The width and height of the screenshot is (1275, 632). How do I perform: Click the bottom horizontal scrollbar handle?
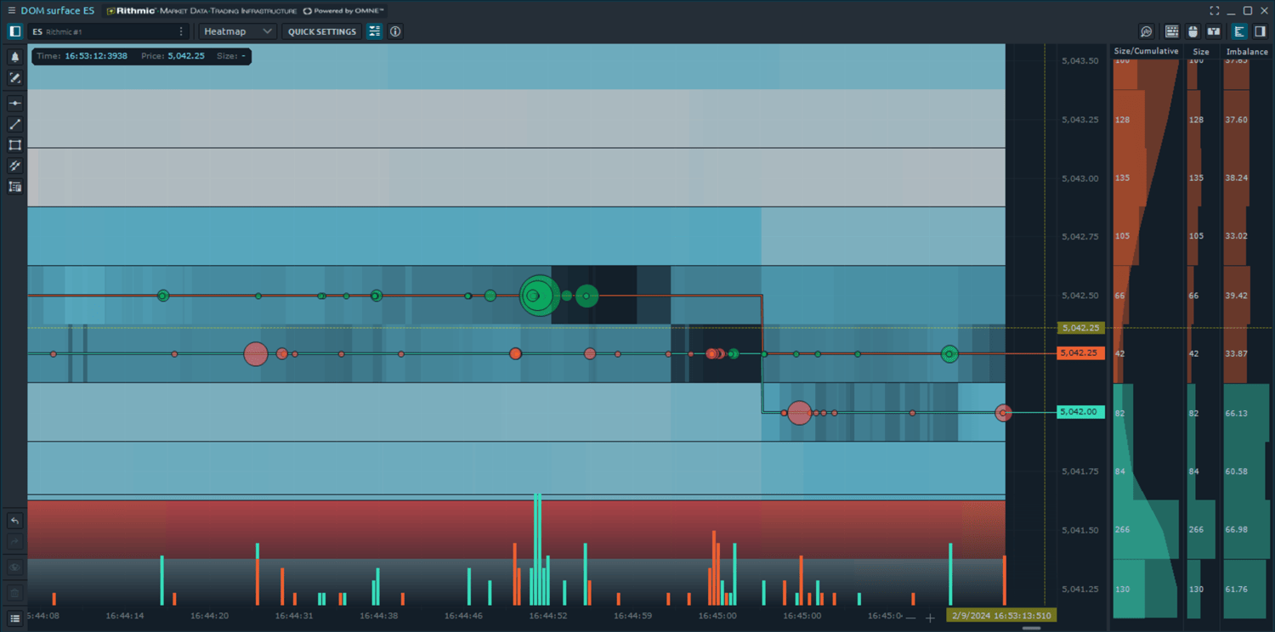(x=1031, y=629)
